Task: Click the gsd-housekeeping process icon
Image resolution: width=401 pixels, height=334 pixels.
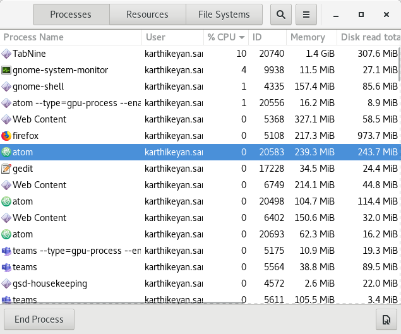Action: tap(6, 283)
